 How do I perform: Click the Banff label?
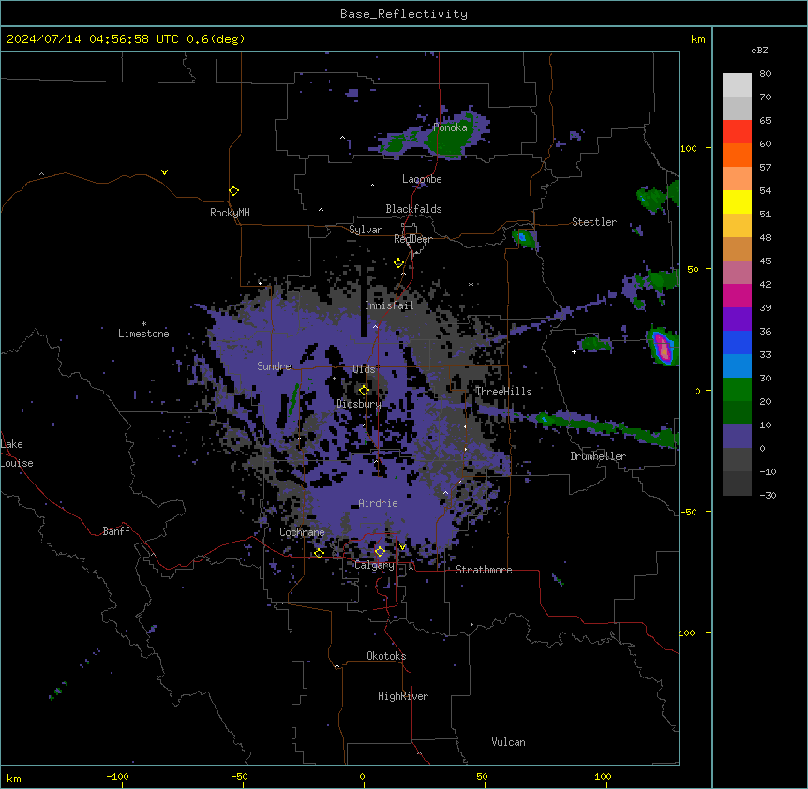tap(116, 531)
